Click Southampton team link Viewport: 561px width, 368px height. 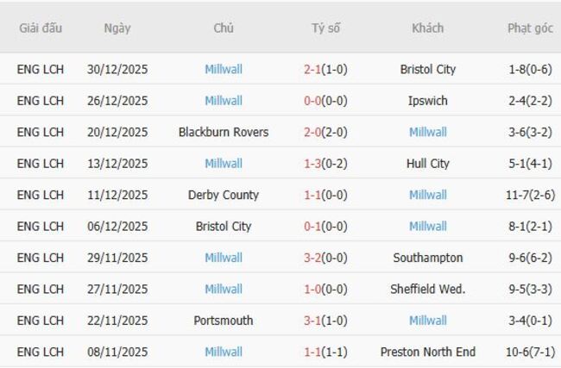(428, 258)
